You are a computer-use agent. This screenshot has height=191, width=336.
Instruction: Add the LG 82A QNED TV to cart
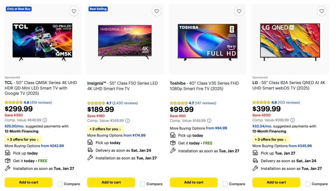[x=276, y=182]
